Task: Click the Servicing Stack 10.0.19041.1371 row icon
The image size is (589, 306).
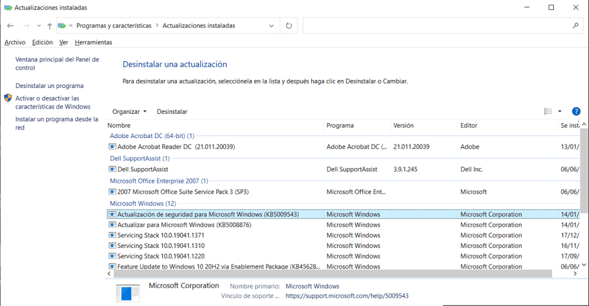Action: pyautogui.click(x=112, y=235)
